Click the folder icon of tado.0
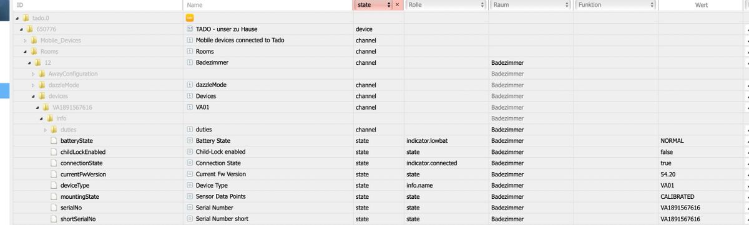The height and width of the screenshot is (225, 749). tap(26, 18)
